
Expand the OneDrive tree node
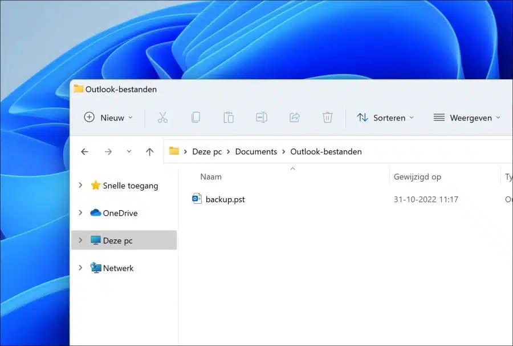pos(80,212)
